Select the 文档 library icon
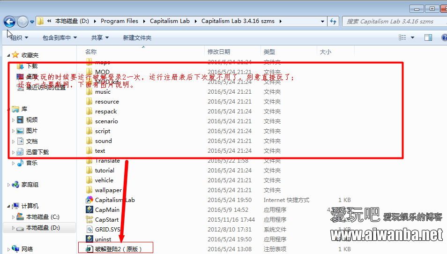Screen dimensions: 447x254 coord(20,141)
